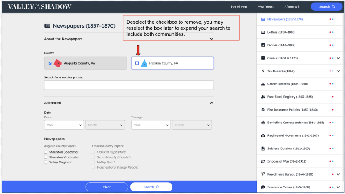Image resolution: width=345 pixels, height=194 pixels.
Task: Click the Census records icon
Action: (x=263, y=58)
